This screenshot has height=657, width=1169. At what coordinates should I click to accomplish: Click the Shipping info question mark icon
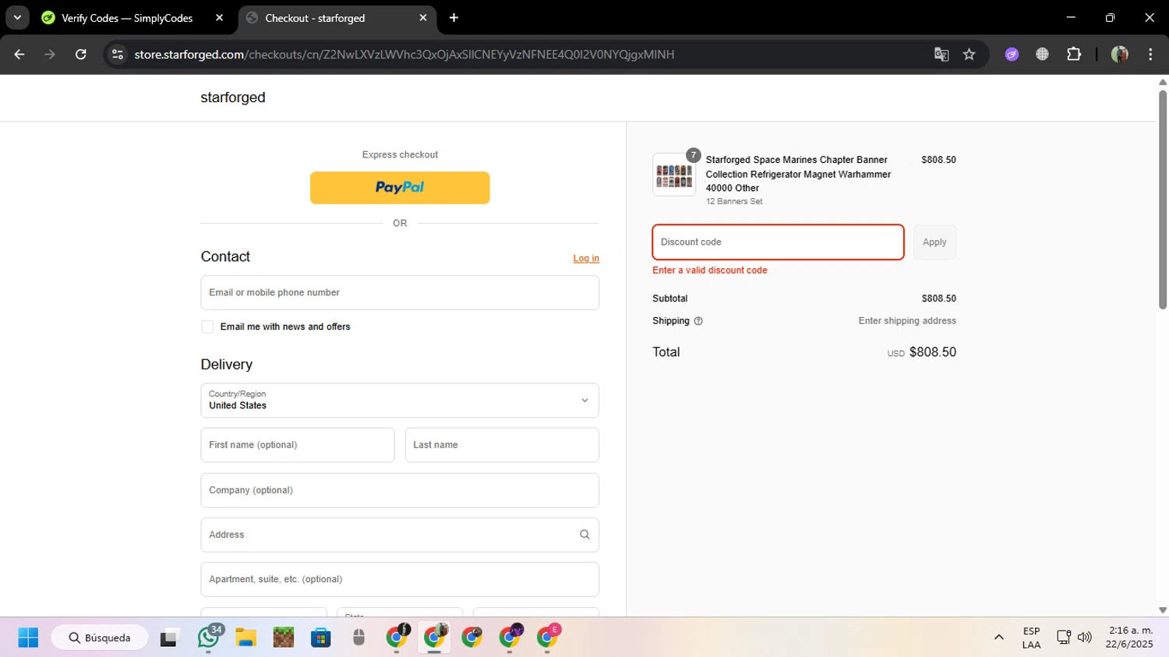coord(698,321)
